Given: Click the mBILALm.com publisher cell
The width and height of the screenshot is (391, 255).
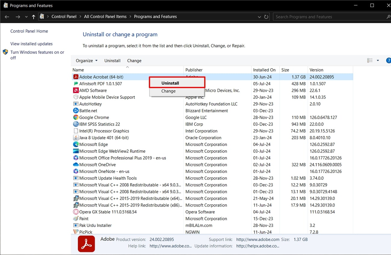Looking at the screenshot, I should [x=199, y=225].
